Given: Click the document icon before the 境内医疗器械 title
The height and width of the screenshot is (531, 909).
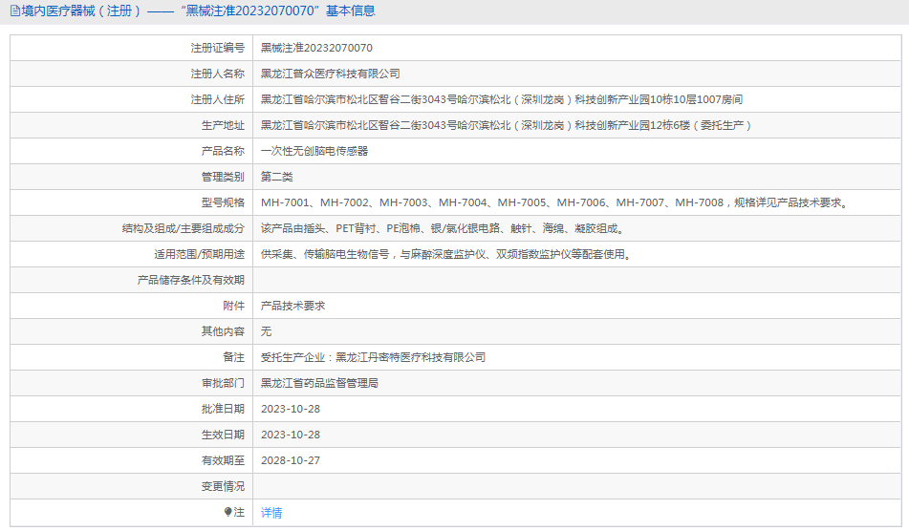Looking at the screenshot, I should coord(15,11).
